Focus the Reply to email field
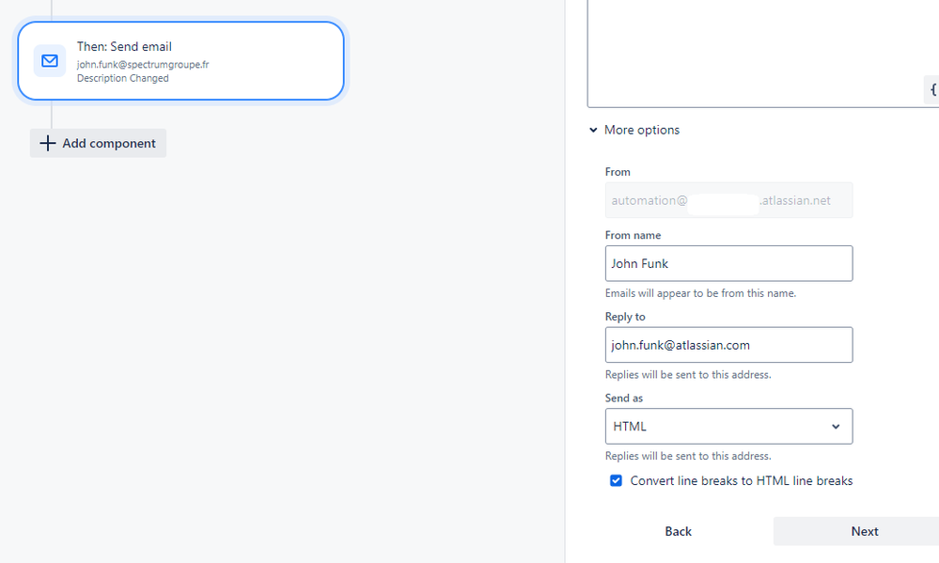 pyautogui.click(x=728, y=345)
